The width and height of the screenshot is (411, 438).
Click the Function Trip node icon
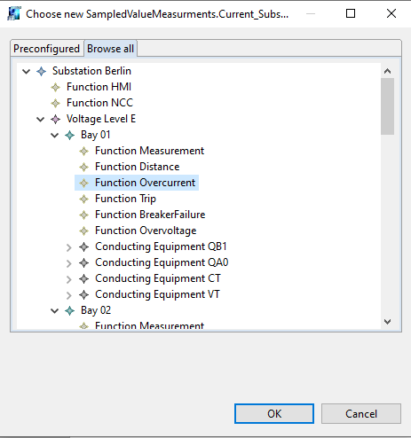83,199
